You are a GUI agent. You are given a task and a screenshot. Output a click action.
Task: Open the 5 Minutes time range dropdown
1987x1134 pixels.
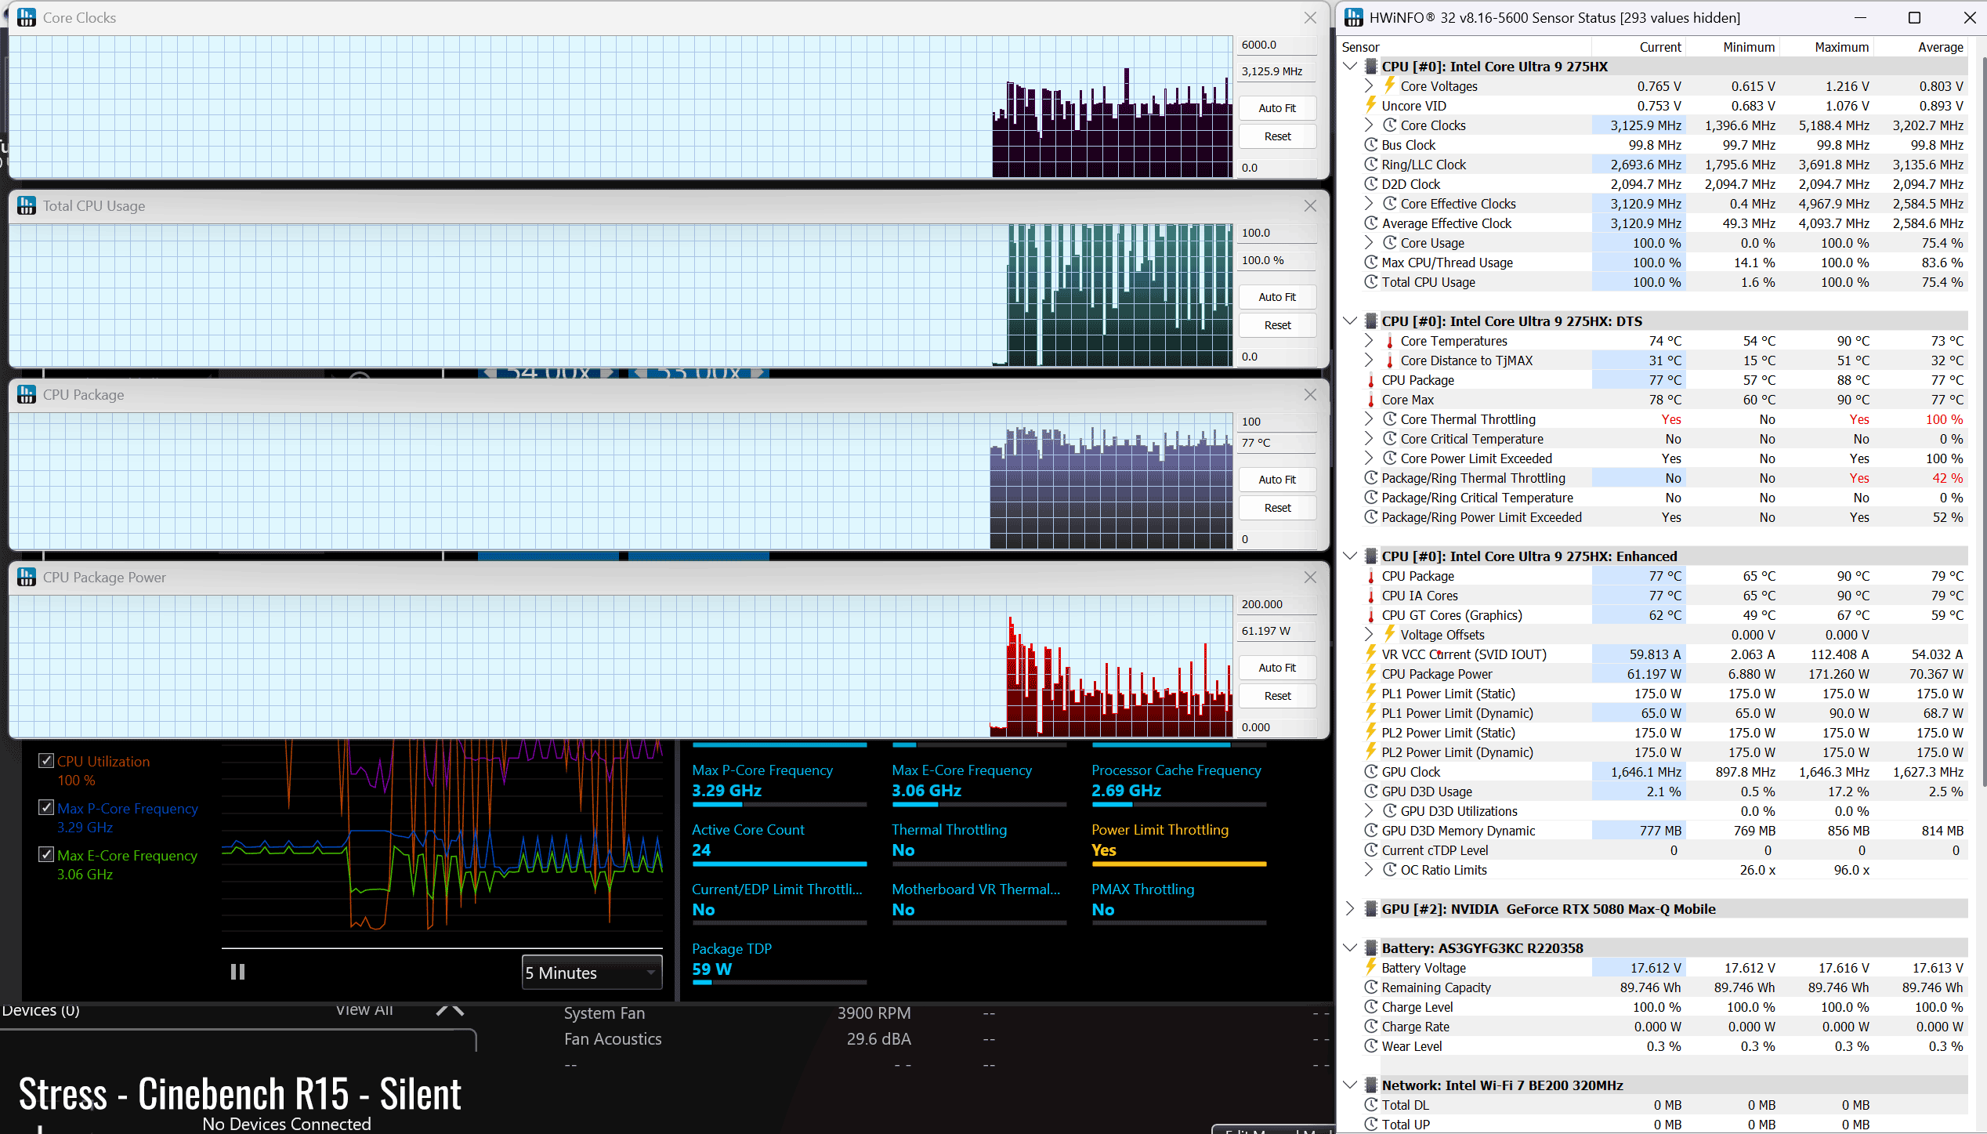592,973
